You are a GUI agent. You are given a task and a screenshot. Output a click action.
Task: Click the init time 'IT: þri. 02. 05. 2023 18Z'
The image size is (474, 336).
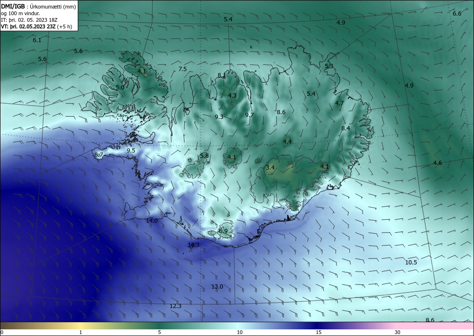(x=29, y=20)
